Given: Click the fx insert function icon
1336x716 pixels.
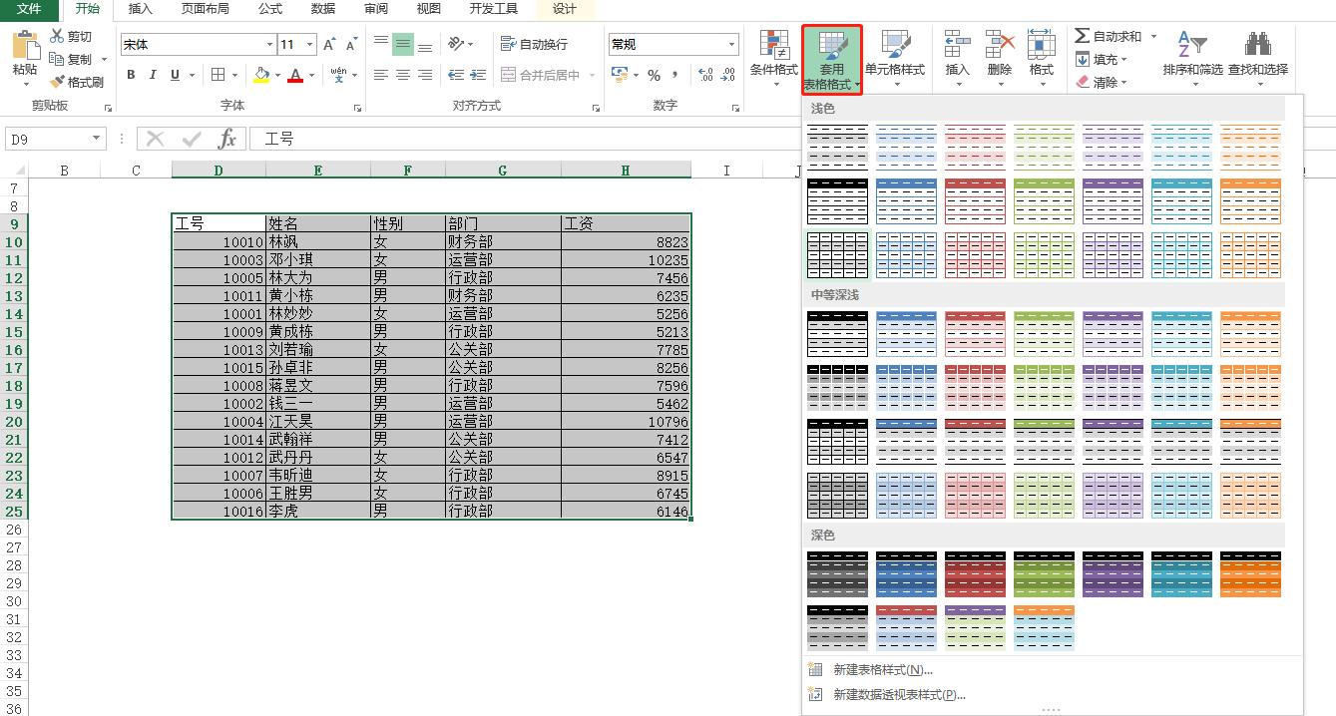Looking at the screenshot, I should pos(226,139).
